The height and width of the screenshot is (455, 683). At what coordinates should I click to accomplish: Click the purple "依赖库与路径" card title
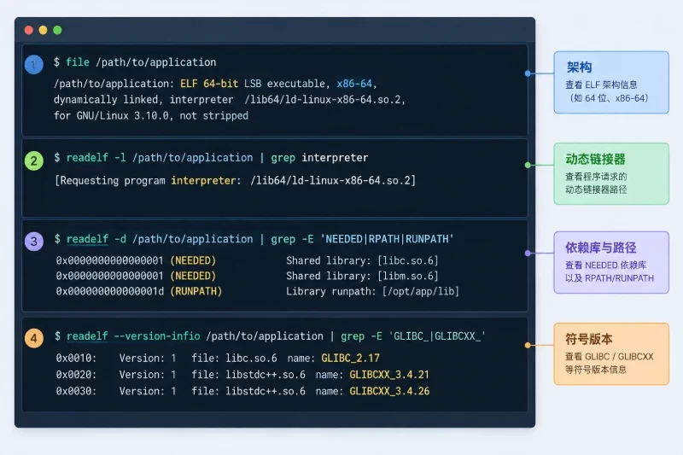click(x=601, y=248)
